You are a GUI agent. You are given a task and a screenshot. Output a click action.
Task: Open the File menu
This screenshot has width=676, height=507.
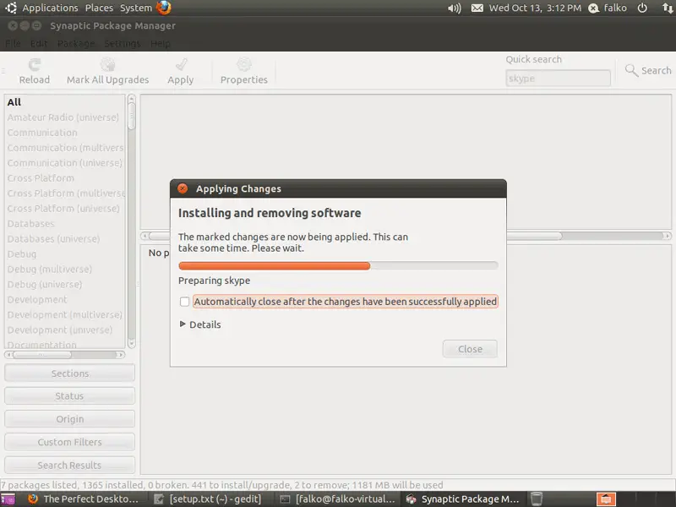tap(13, 44)
